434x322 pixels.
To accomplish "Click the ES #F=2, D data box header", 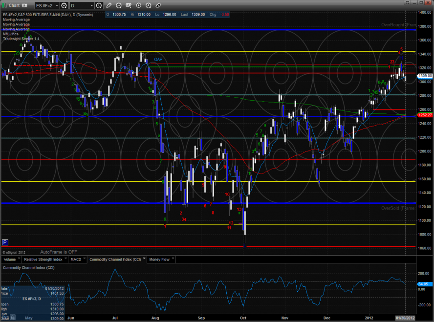I will [x=32, y=299].
